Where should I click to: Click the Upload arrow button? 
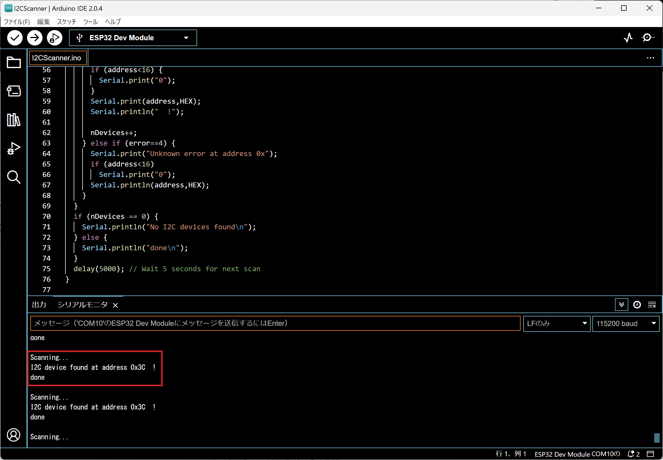[x=35, y=38]
